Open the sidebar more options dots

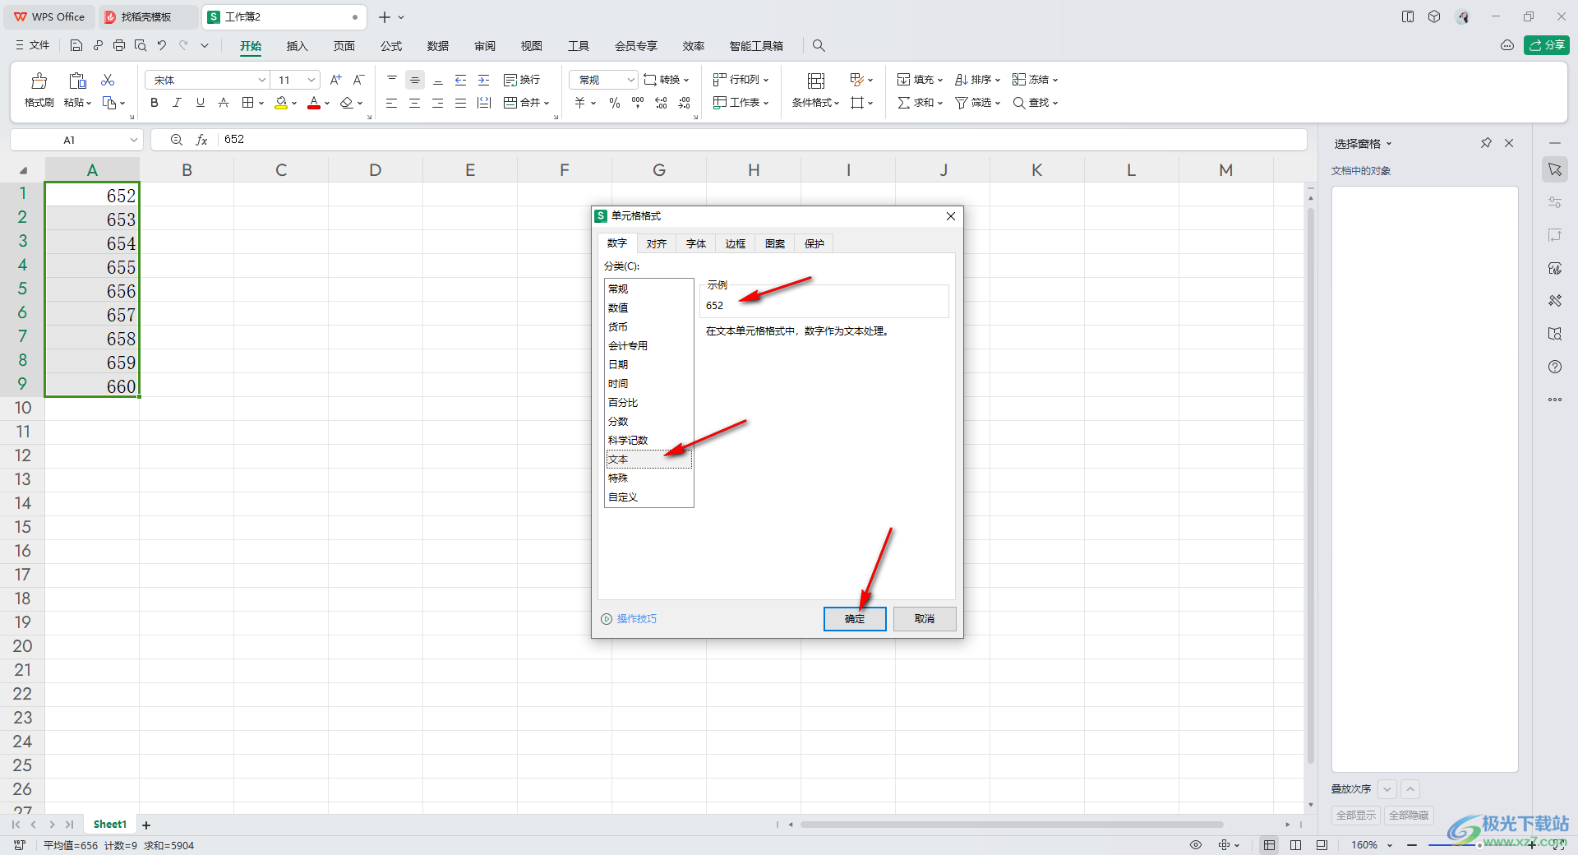tap(1555, 400)
